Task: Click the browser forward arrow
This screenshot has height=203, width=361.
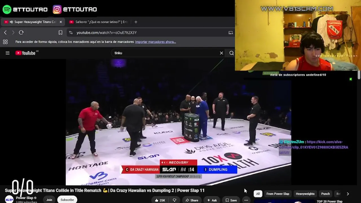Action: click(13, 33)
